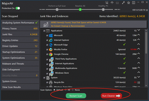Click the System trash bin icon
149x101 pixels.
pyautogui.click(x=48, y=78)
